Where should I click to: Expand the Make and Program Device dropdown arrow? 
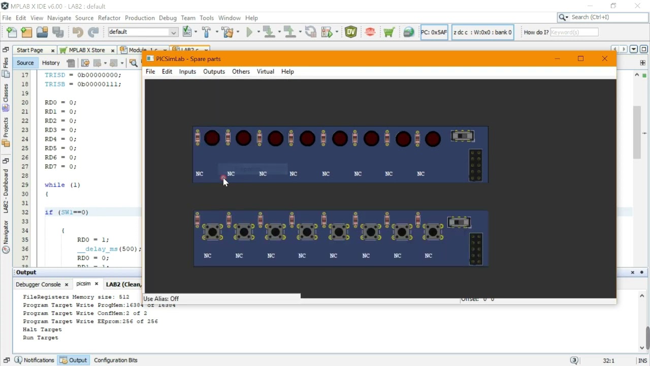tap(279, 32)
